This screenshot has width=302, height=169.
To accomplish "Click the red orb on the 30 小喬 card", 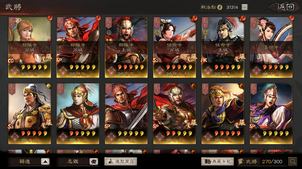I will pyautogui.click(x=50, y=18).
